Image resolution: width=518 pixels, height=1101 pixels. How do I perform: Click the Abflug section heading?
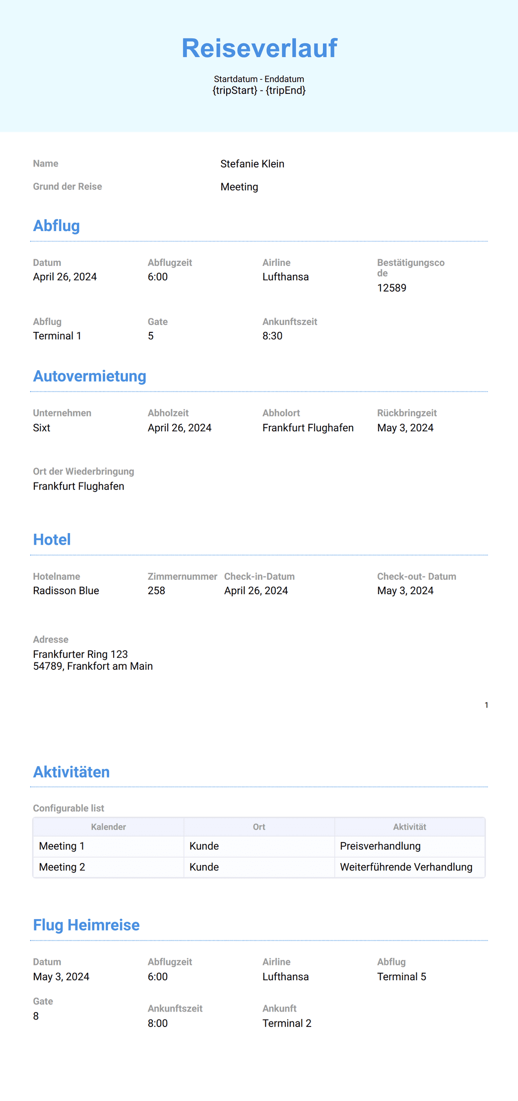56,226
